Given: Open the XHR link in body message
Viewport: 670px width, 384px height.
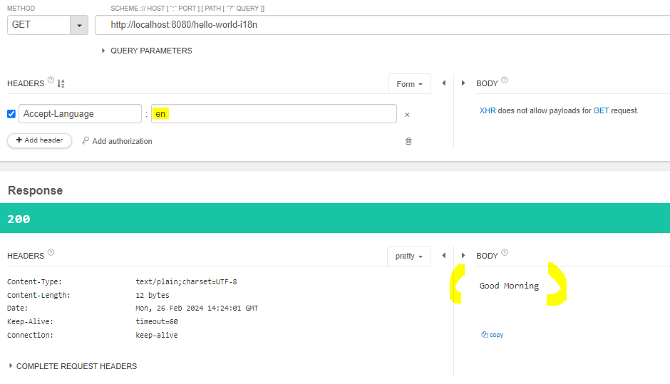Looking at the screenshot, I should (x=488, y=110).
